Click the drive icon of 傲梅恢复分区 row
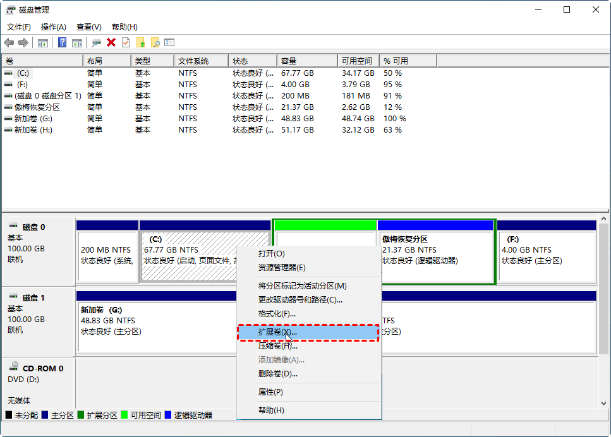 pyautogui.click(x=8, y=107)
